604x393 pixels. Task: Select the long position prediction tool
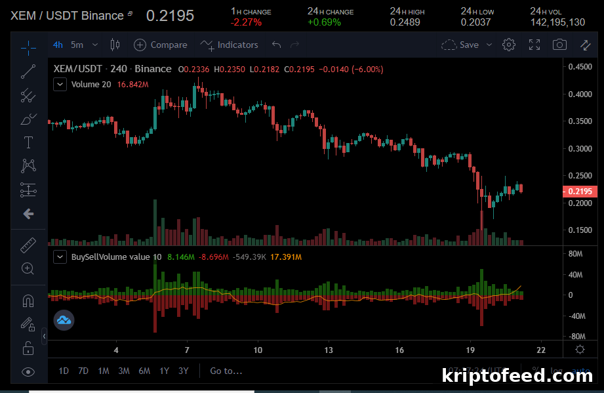[28, 190]
